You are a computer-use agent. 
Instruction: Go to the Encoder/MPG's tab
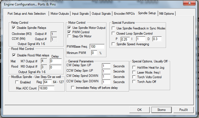tap(124, 14)
